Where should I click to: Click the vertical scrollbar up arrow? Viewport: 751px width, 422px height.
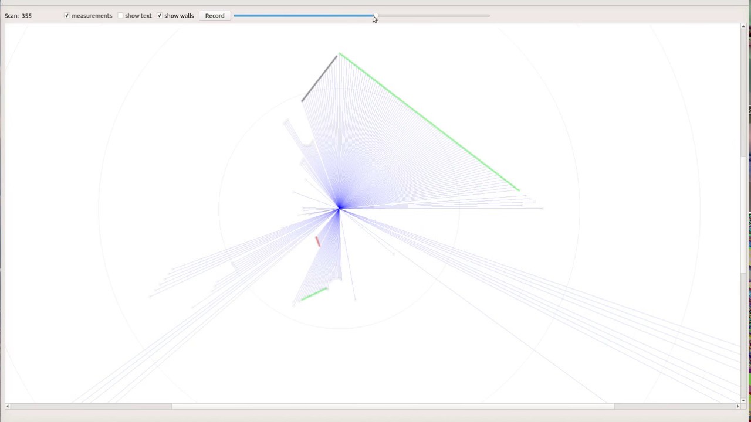point(743,26)
